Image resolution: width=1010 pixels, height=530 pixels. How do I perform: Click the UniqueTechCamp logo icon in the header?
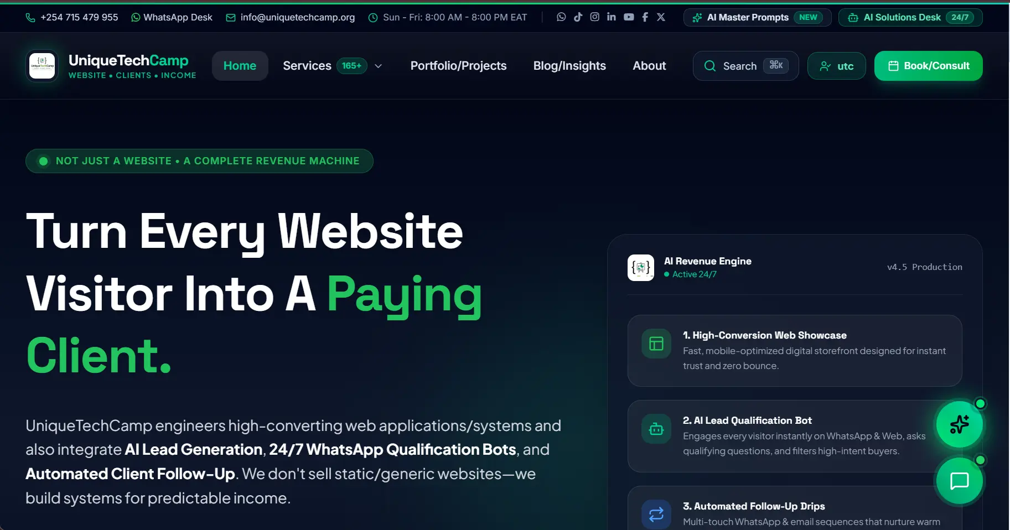click(x=42, y=66)
